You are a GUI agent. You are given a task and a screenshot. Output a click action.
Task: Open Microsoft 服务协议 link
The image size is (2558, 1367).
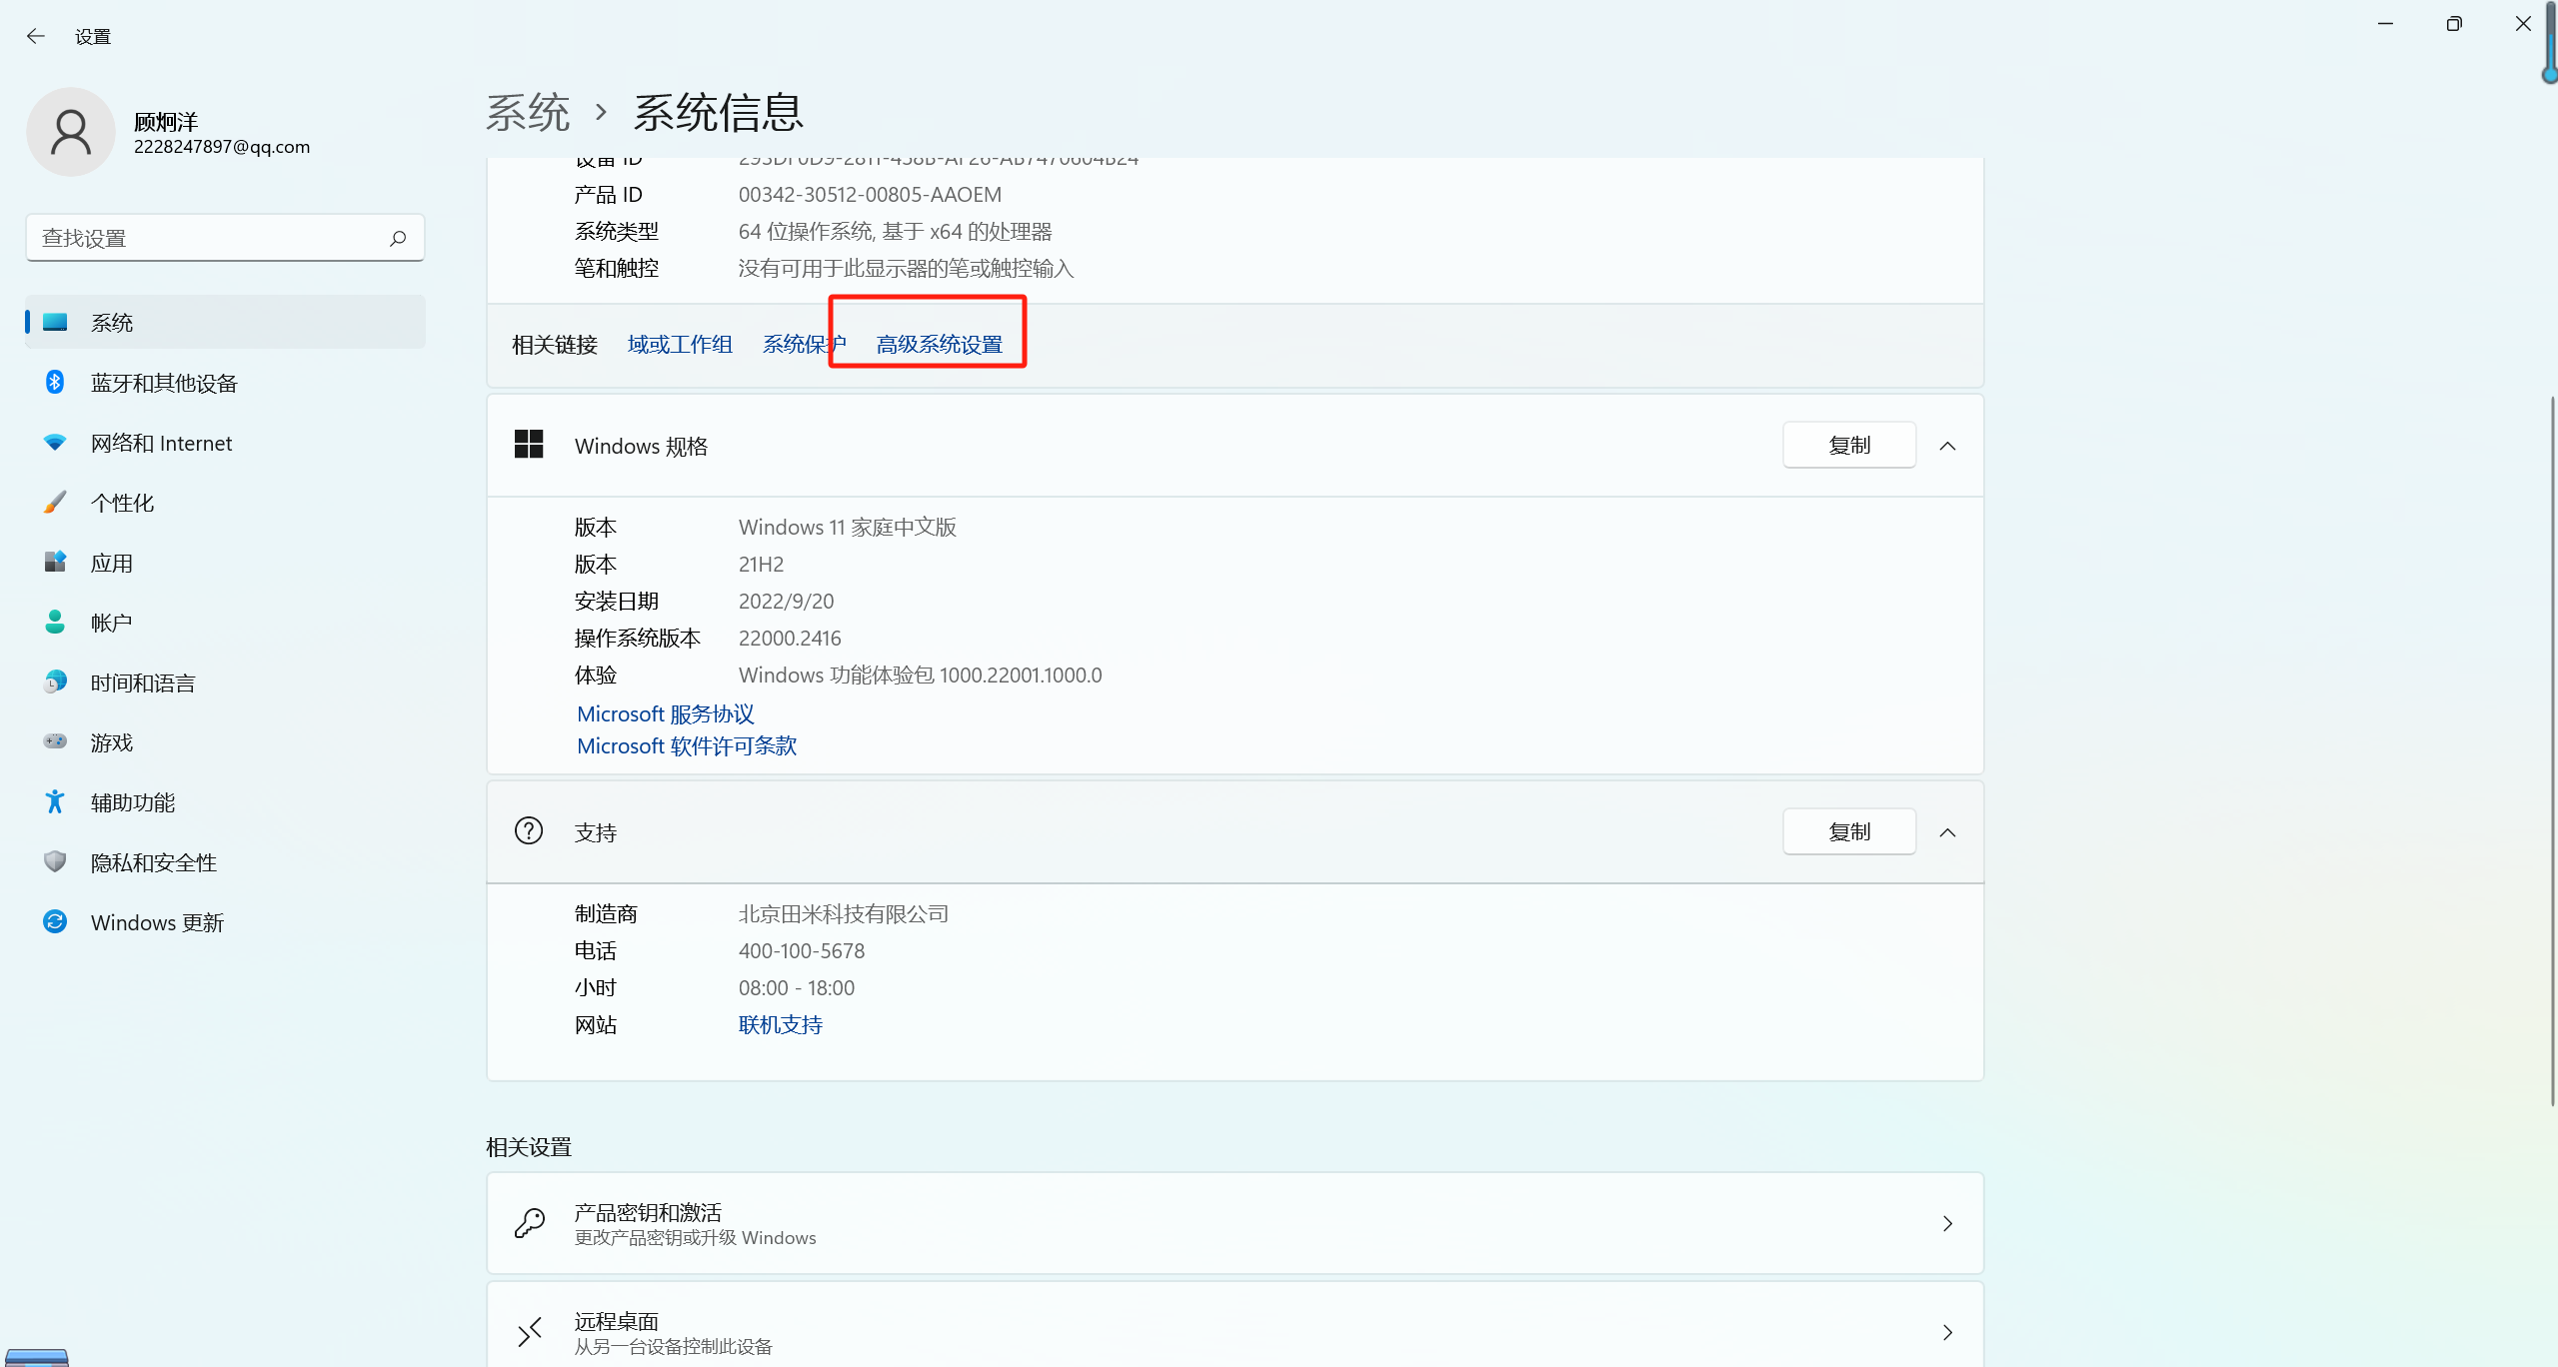tap(666, 713)
